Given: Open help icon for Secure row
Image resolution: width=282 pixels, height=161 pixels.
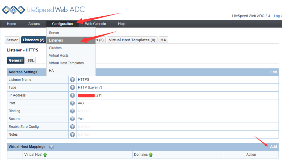Looking at the screenshot, I should pyautogui.click(x=72, y=119).
